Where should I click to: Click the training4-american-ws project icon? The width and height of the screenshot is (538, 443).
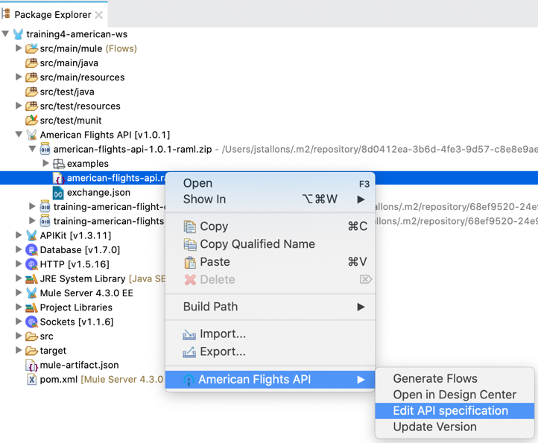point(18,34)
